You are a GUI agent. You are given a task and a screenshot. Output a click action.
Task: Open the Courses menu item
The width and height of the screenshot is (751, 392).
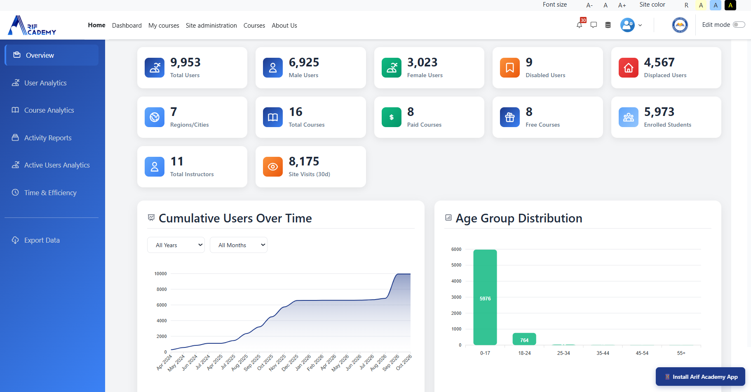coord(254,26)
